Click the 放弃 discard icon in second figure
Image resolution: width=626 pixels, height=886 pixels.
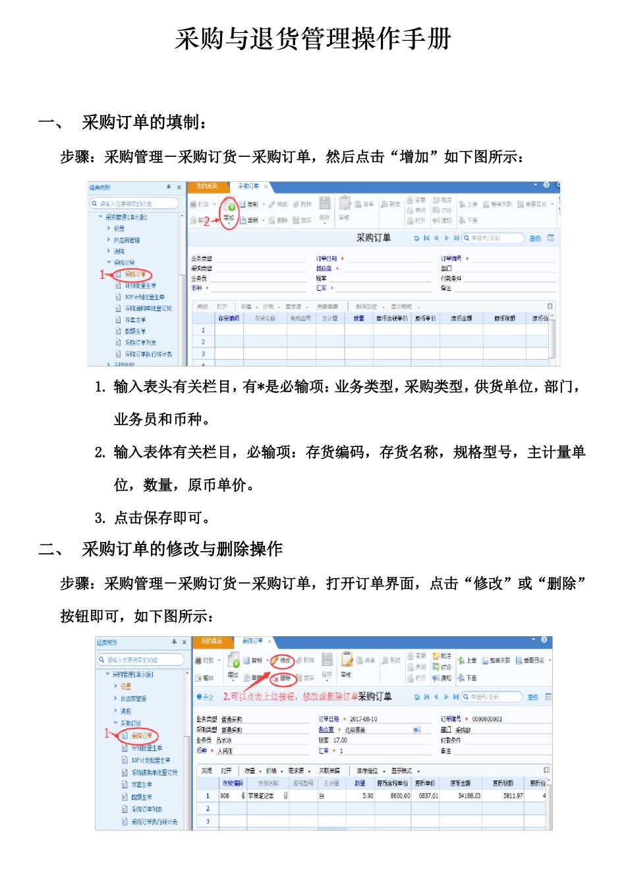click(299, 678)
